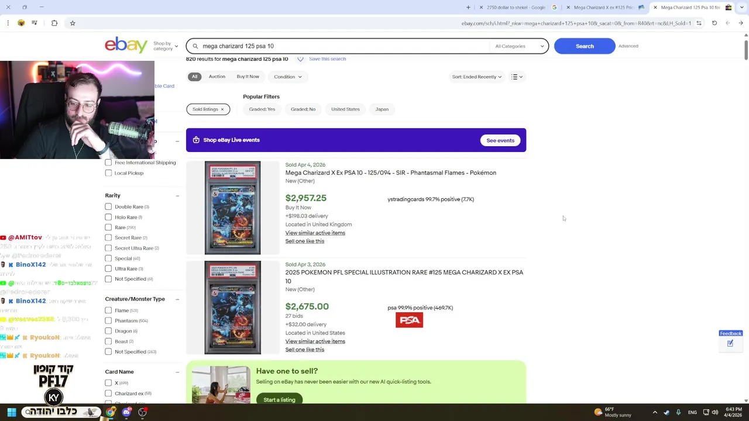This screenshot has height=421, width=749.
Task: Select Secret Ultra Rare filter
Action: tap(108, 248)
